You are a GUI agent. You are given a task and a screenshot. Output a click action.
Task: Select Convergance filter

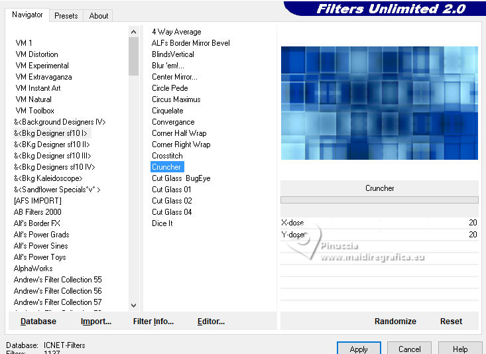point(173,122)
